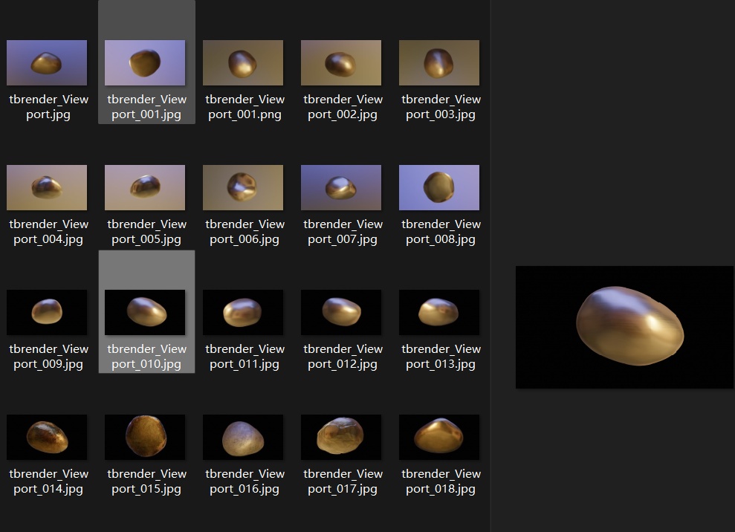Select the tbrender_Viewport_001.jpg thumbnail
Image resolution: width=735 pixels, height=532 pixels.
[145, 63]
